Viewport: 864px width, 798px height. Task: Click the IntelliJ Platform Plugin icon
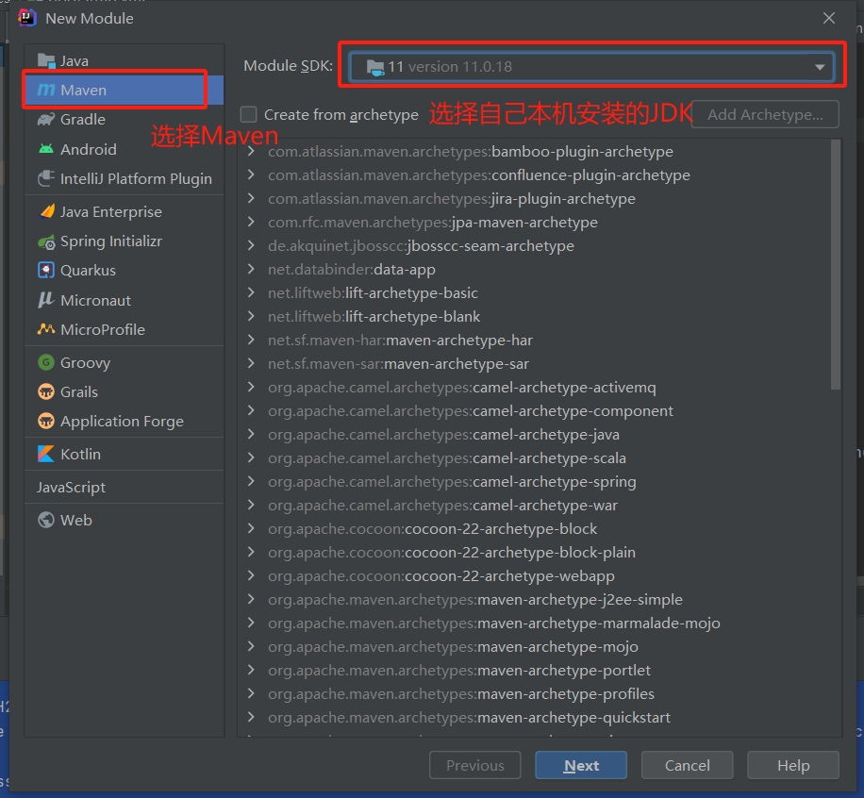coord(46,178)
